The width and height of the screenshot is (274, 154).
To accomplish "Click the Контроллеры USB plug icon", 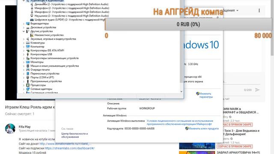I will point(27,54).
